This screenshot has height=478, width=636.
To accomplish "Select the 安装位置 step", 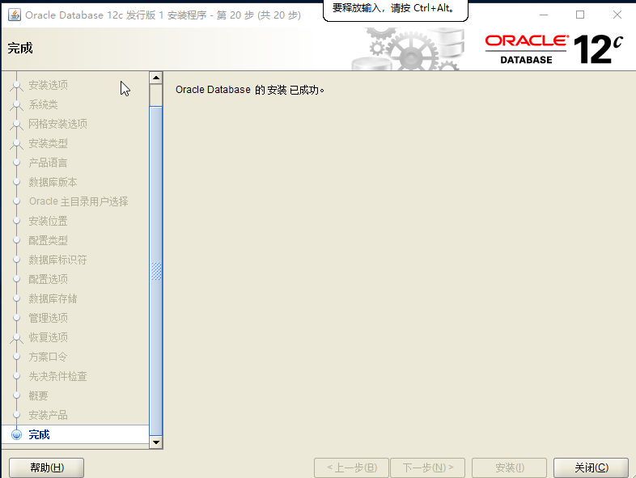I will [48, 221].
